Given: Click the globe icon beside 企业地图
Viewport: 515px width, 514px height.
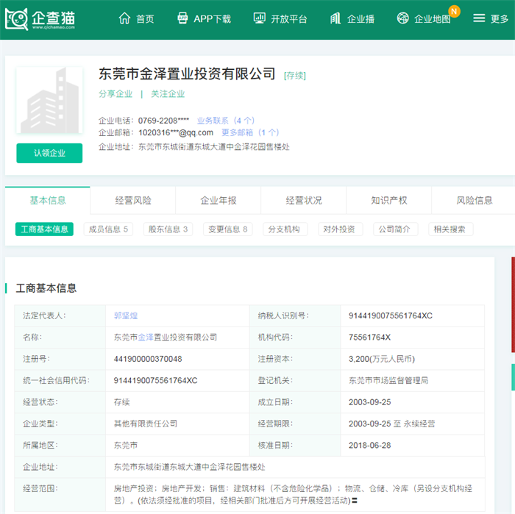Looking at the screenshot, I should (x=402, y=19).
